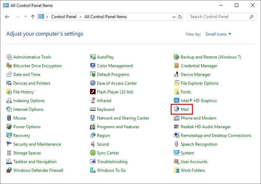The height and width of the screenshot is (184, 261).
Task: Open the Credential Manager icon
Action: click(x=177, y=66)
